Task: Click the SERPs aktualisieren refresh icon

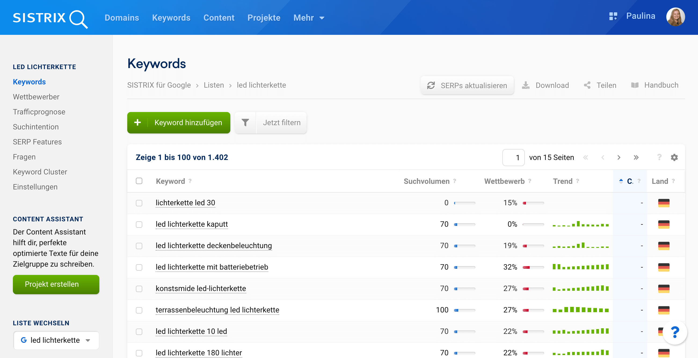Action: point(431,85)
